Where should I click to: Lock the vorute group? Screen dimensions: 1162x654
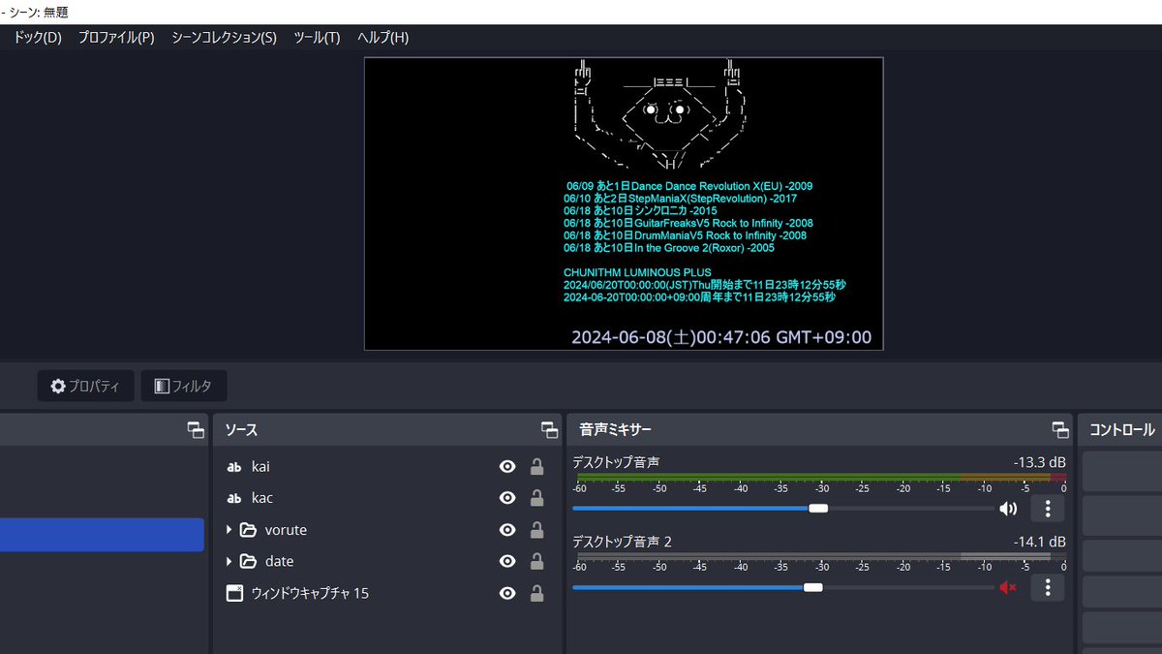click(536, 530)
